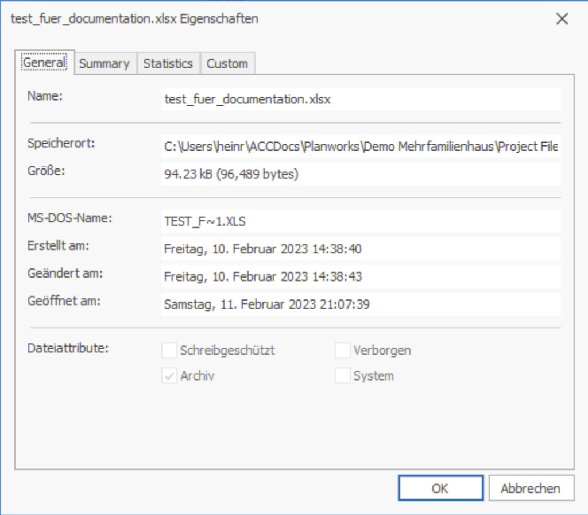Viewport: 588px width, 515px height.
Task: Click the Speicherort: label
Action: (x=61, y=143)
